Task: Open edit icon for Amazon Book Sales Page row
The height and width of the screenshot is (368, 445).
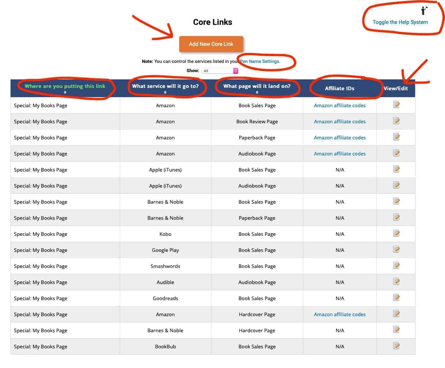Action: 396,105
